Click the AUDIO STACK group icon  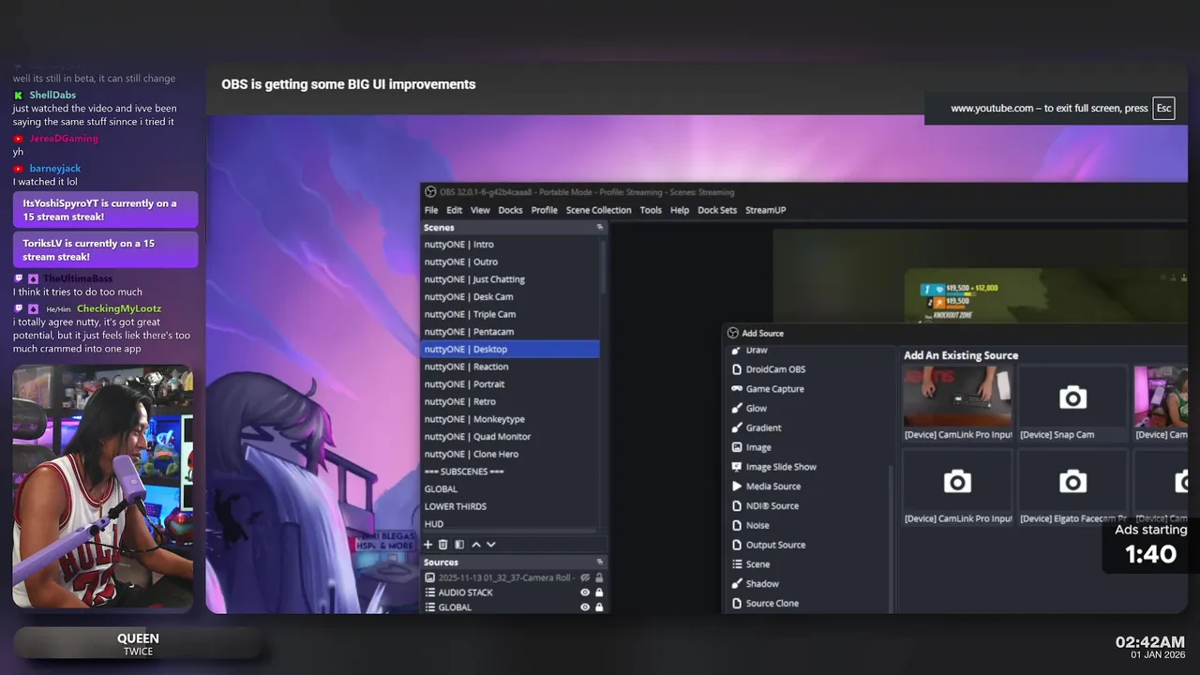tap(430, 592)
